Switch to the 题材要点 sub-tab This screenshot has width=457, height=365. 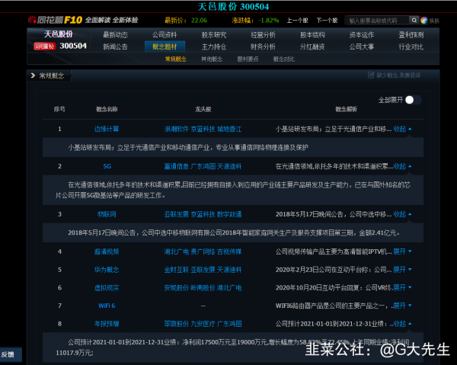(x=248, y=59)
